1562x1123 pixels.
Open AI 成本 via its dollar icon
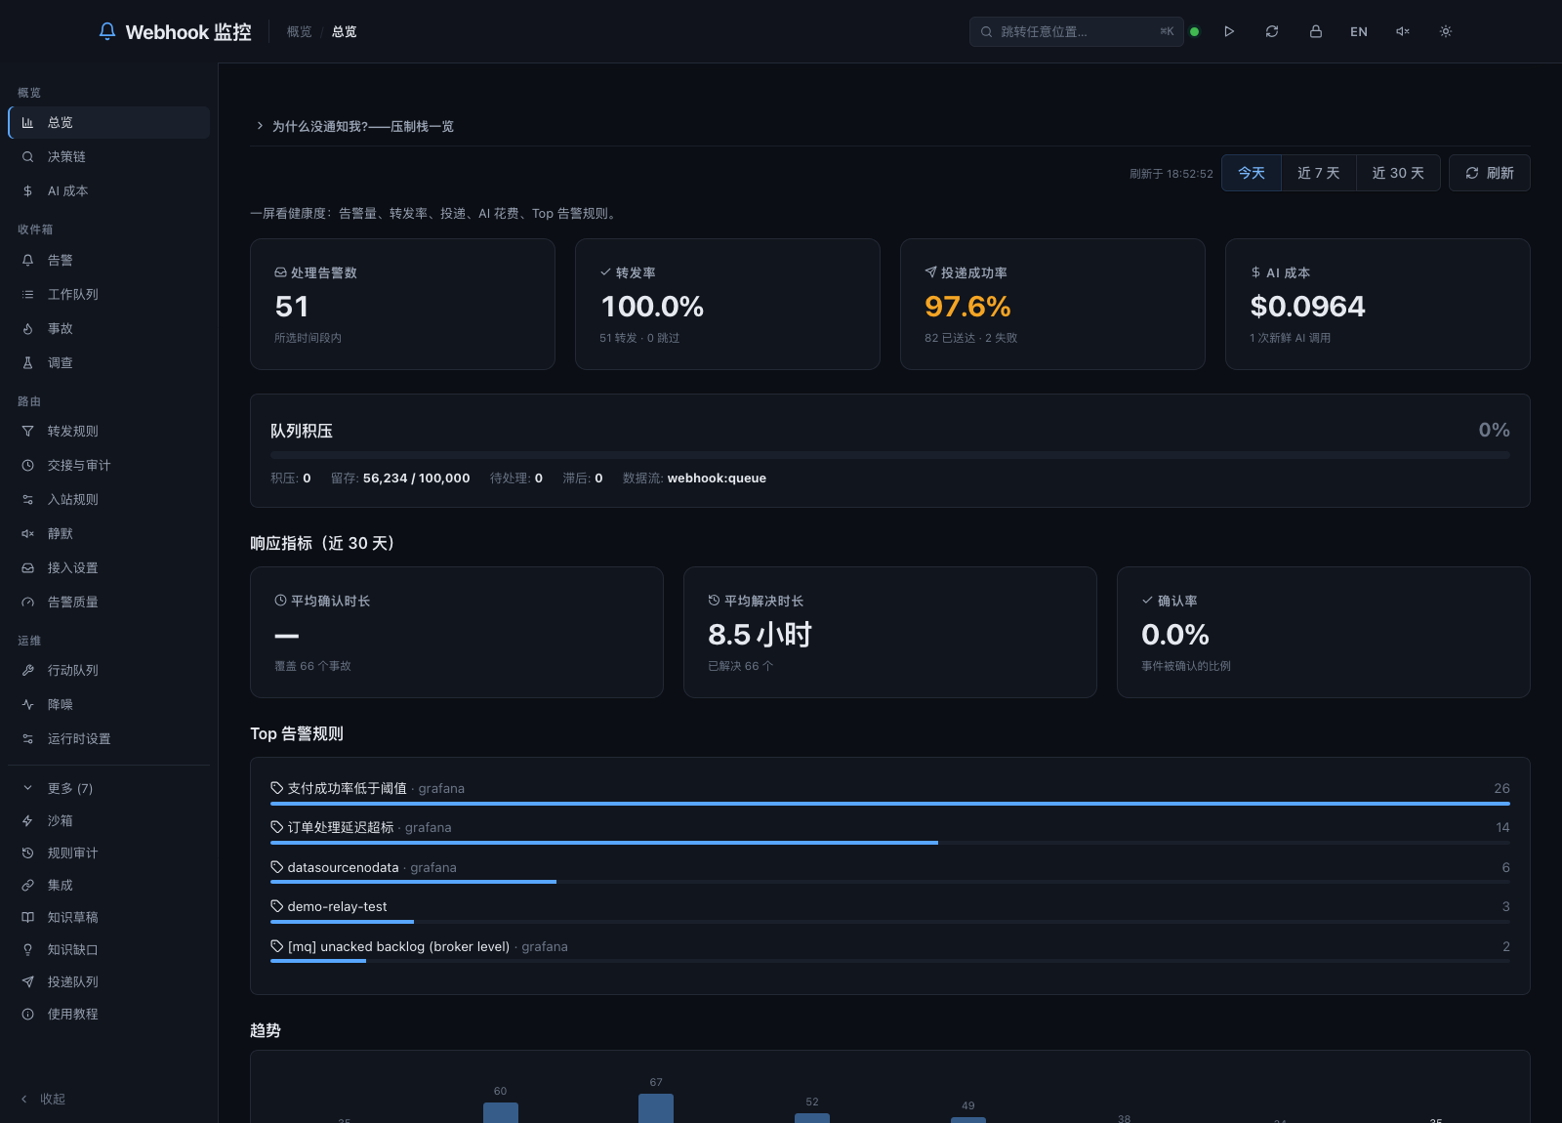click(27, 190)
